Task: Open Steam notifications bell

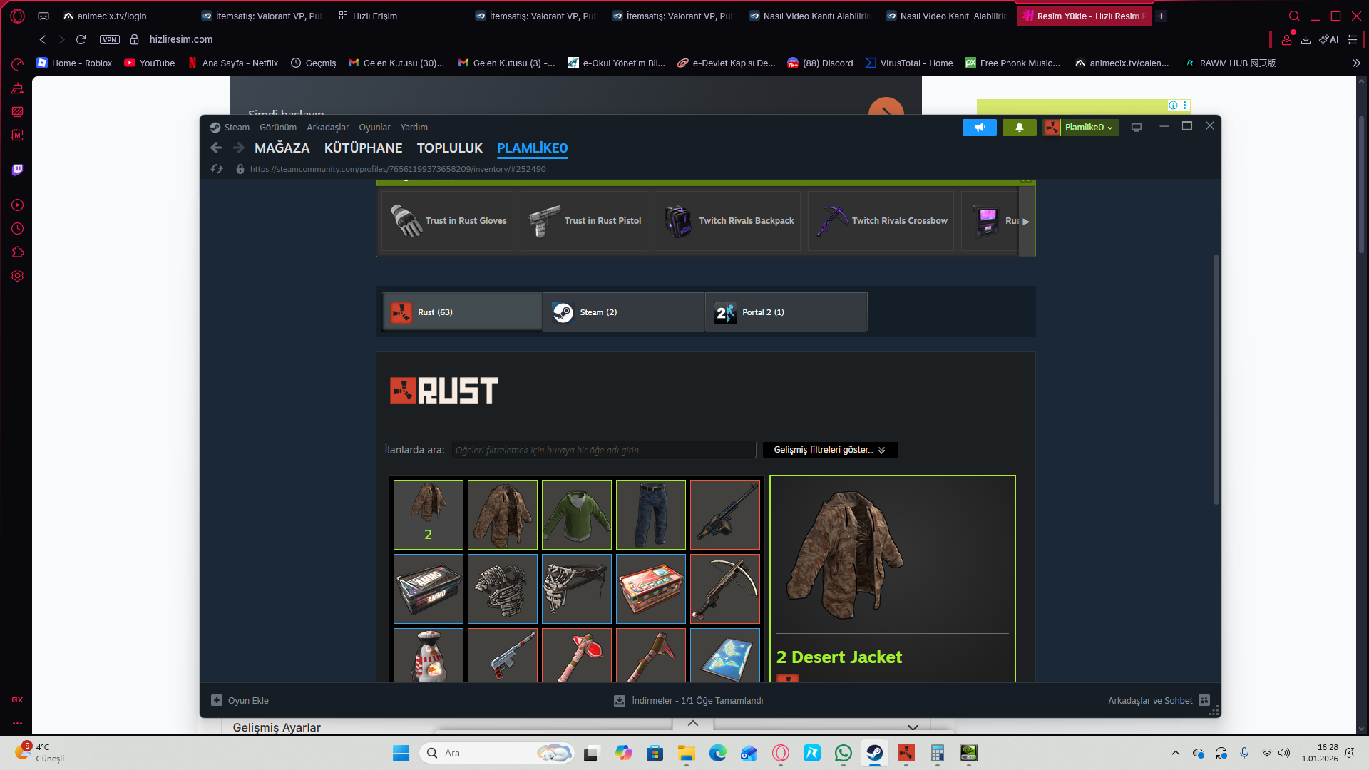Action: [1020, 128]
